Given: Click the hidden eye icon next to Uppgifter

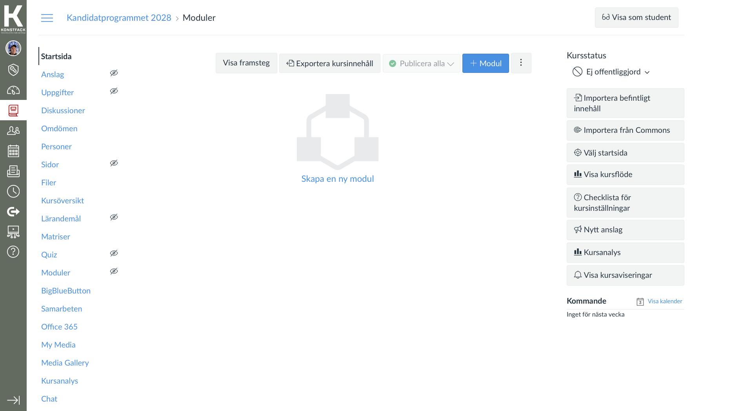Looking at the screenshot, I should coord(114,91).
